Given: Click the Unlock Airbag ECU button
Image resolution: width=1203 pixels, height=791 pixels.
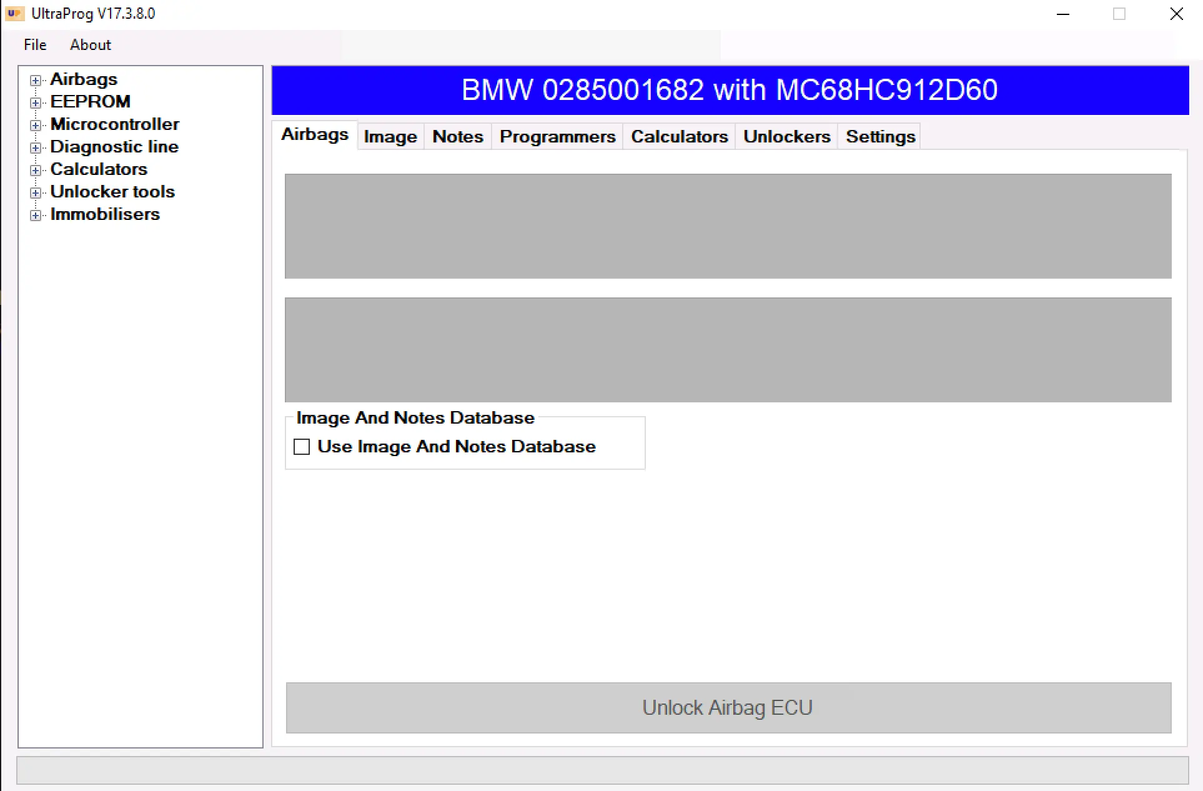Looking at the screenshot, I should [x=727, y=707].
